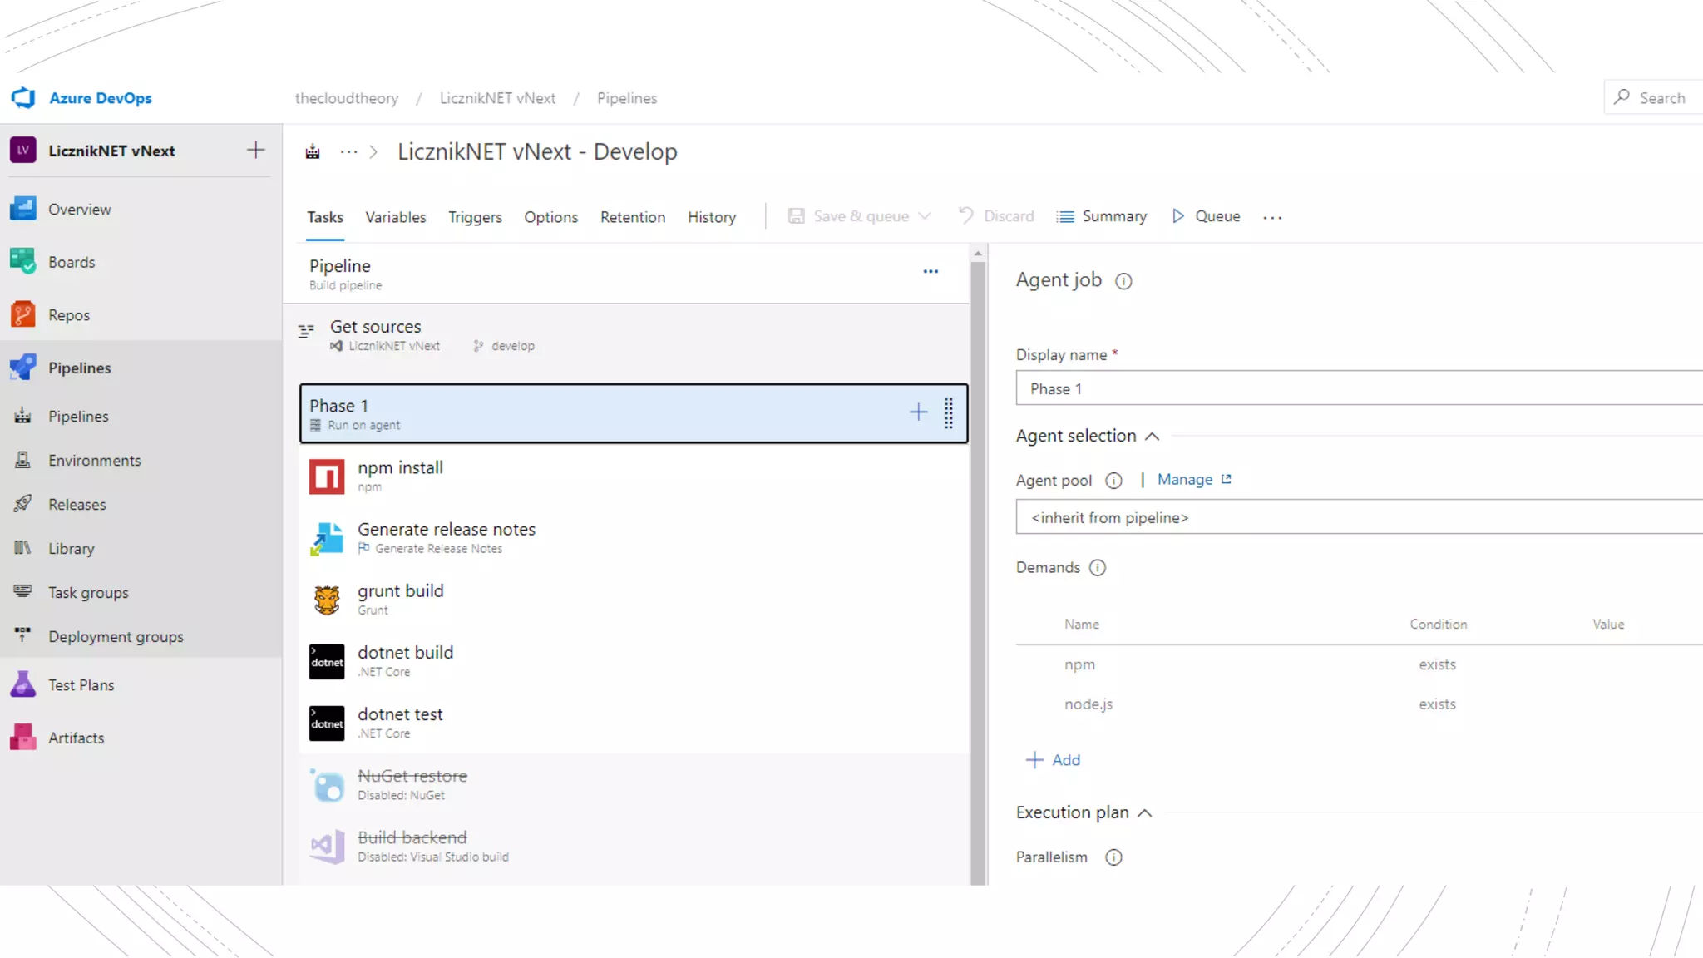The height and width of the screenshot is (958, 1703).
Task: Click the Releases rocket icon
Action: coord(23,504)
